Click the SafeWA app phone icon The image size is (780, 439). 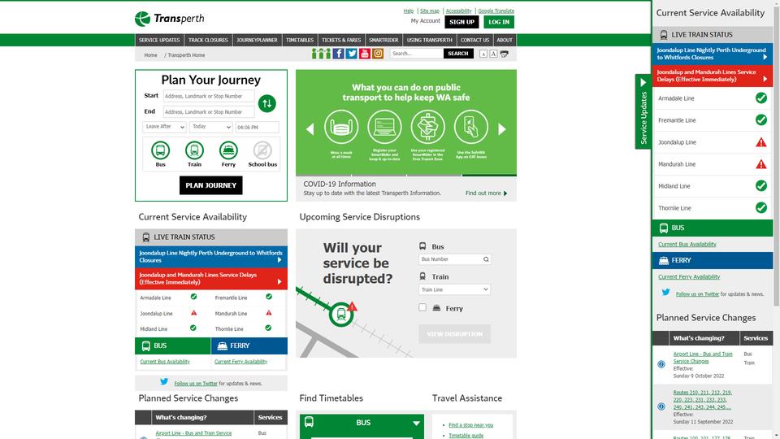click(x=471, y=127)
